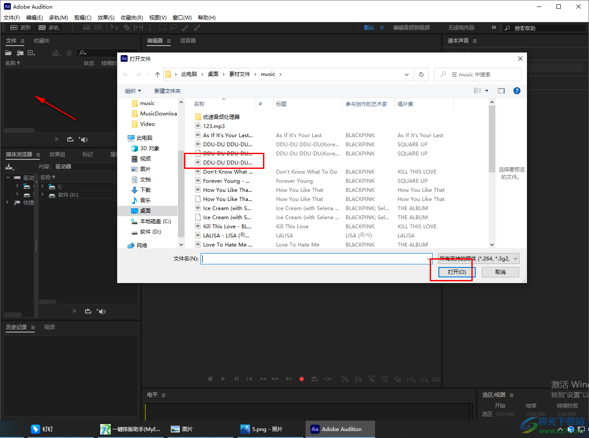Click Move Playhead to Next
This screenshot has width=589, height=438.
click(x=289, y=379)
